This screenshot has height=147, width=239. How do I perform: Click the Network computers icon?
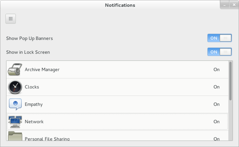coord(15,121)
